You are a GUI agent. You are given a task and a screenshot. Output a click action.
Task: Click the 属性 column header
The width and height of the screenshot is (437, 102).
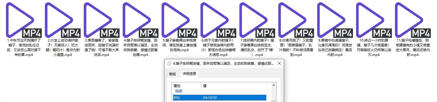pos(187,86)
